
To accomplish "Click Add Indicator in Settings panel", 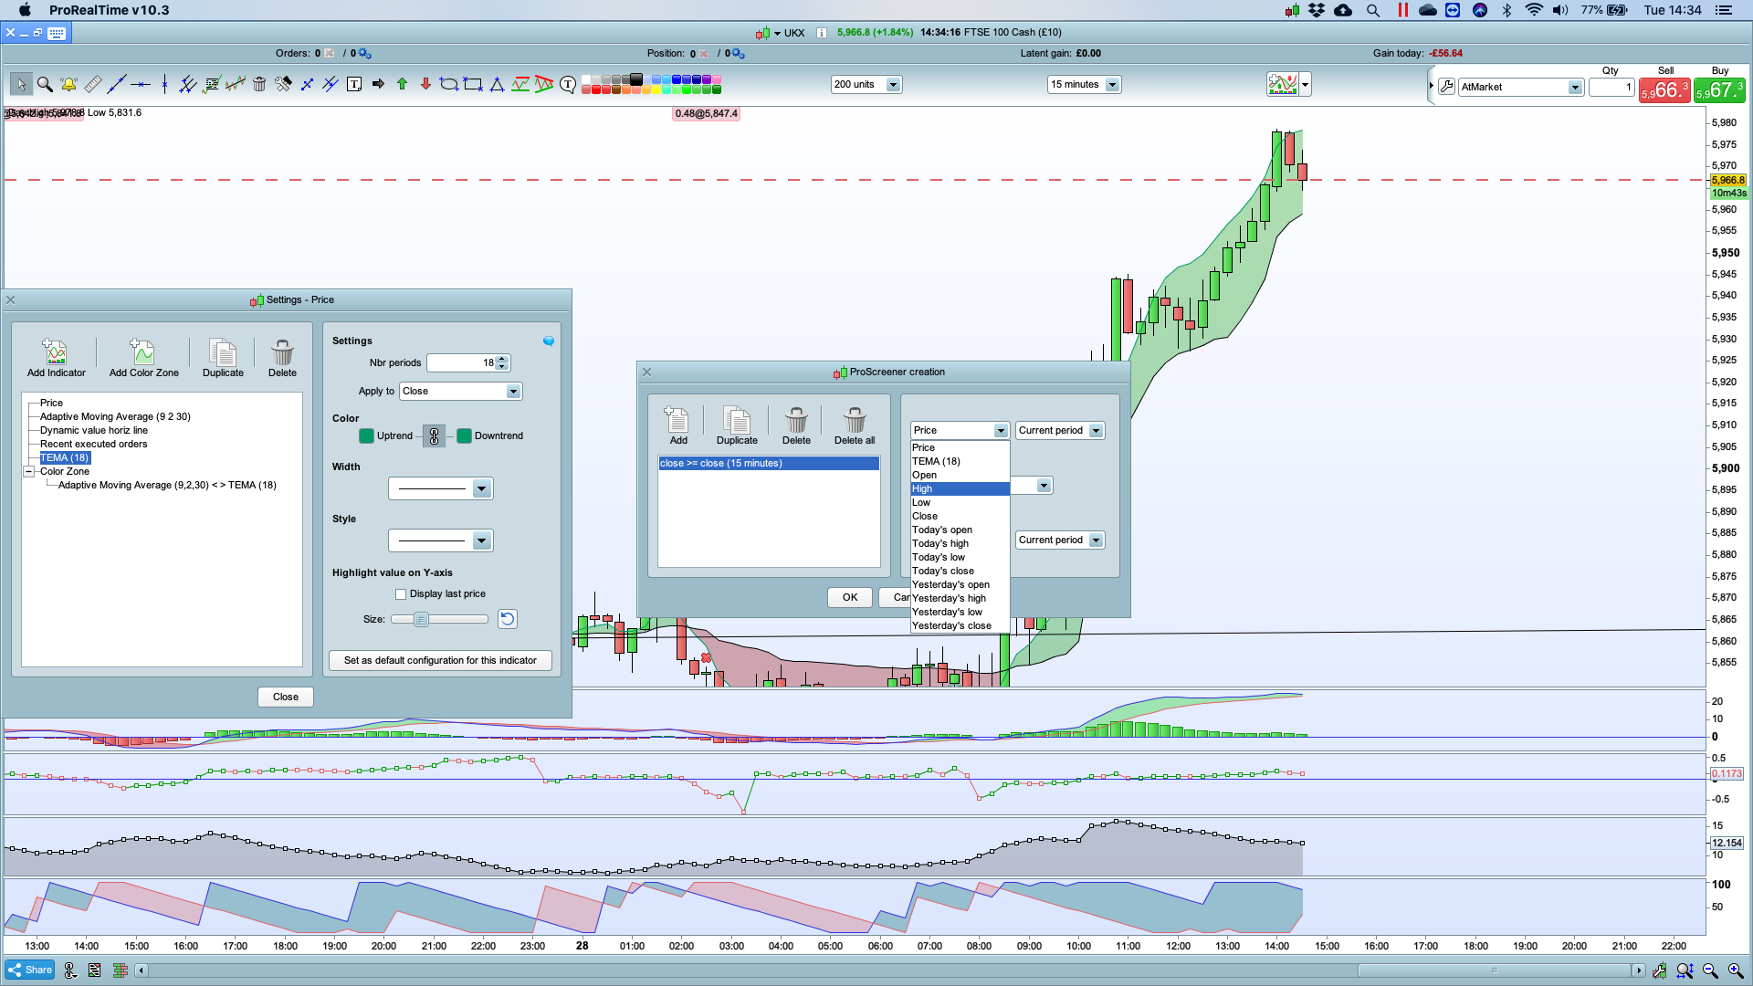I will click(x=56, y=358).
